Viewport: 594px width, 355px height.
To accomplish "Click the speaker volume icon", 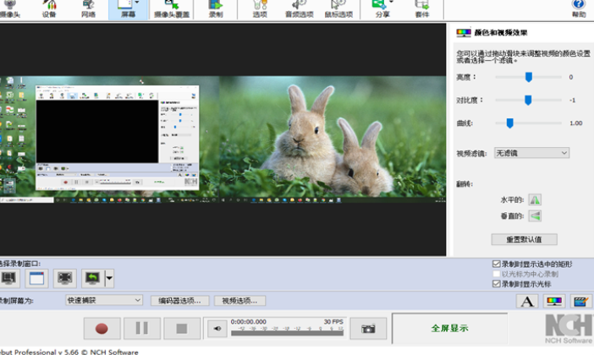I will [x=217, y=329].
